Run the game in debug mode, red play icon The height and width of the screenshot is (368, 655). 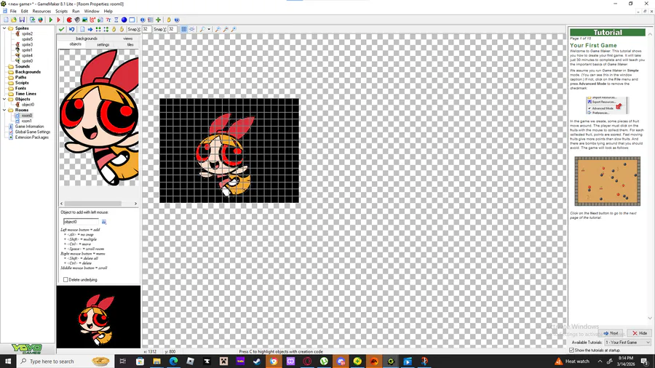(58, 20)
